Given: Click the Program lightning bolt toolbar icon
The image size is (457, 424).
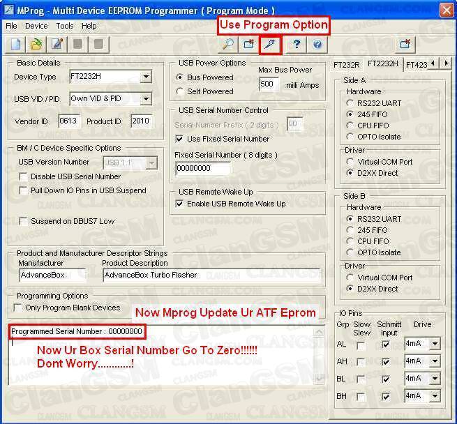Looking at the screenshot, I should click(x=270, y=45).
